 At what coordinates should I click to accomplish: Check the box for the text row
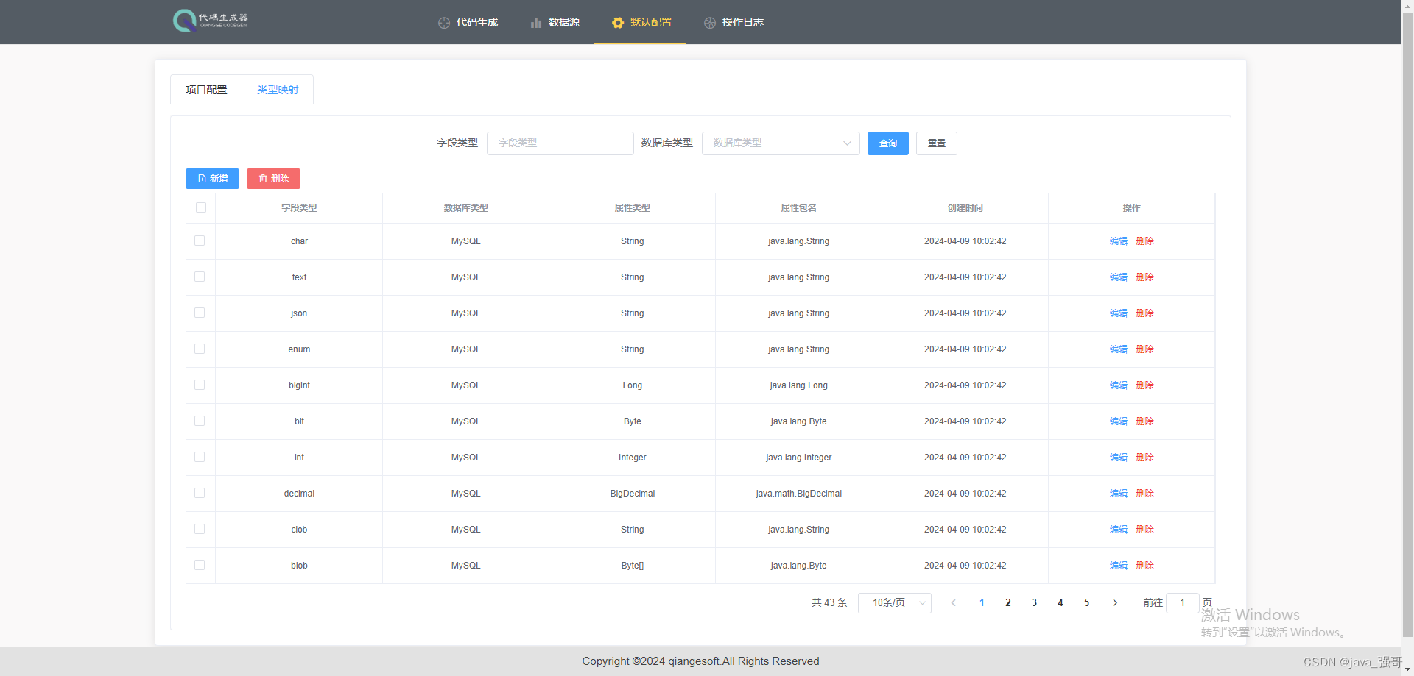[200, 277]
